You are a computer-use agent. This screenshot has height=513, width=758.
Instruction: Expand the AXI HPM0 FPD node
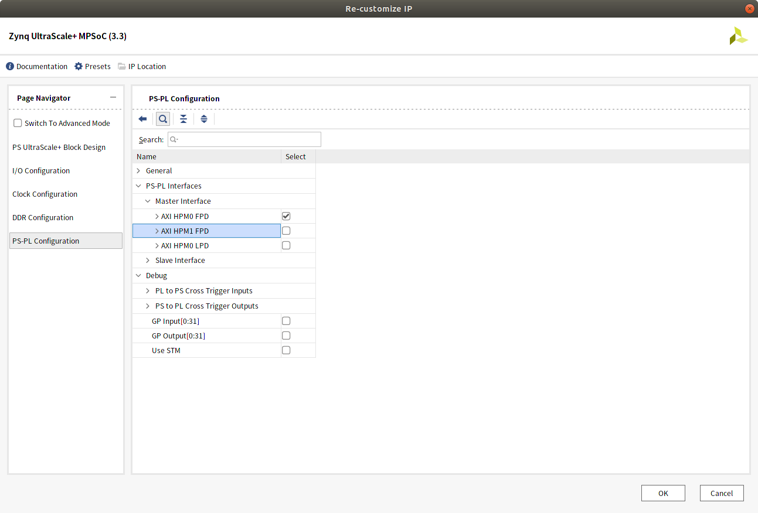coord(157,216)
